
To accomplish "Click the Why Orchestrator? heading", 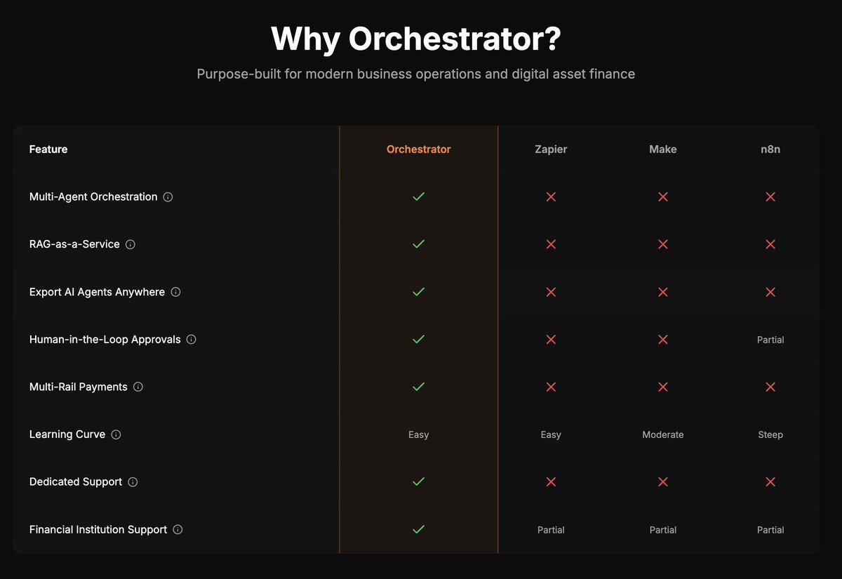I will (416, 39).
